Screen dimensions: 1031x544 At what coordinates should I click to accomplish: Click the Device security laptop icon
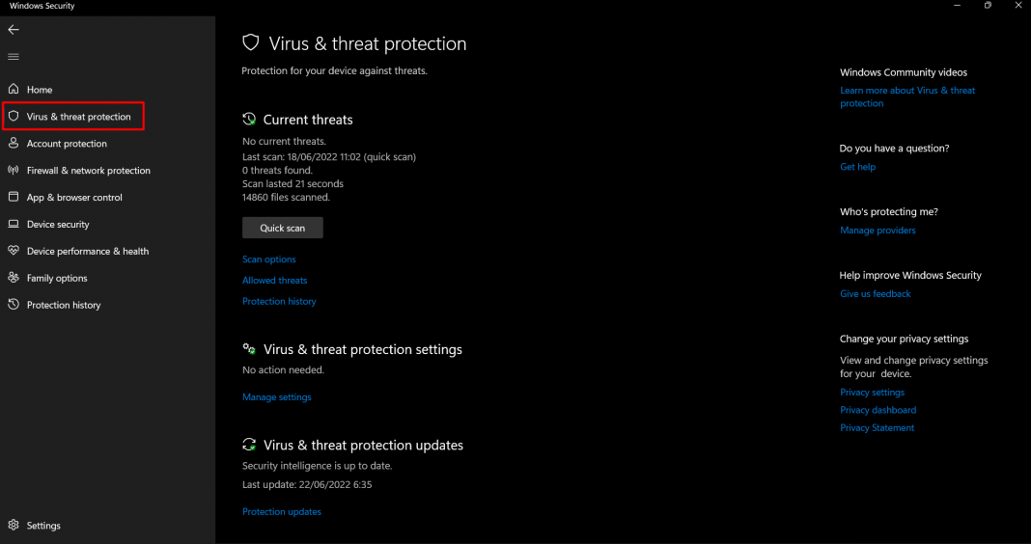pos(14,225)
